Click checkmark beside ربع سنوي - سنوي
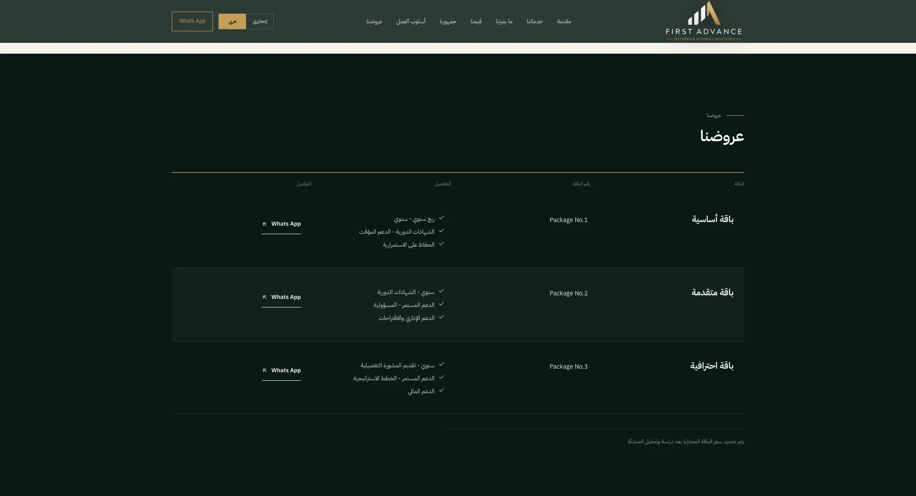916x496 pixels. [441, 218]
